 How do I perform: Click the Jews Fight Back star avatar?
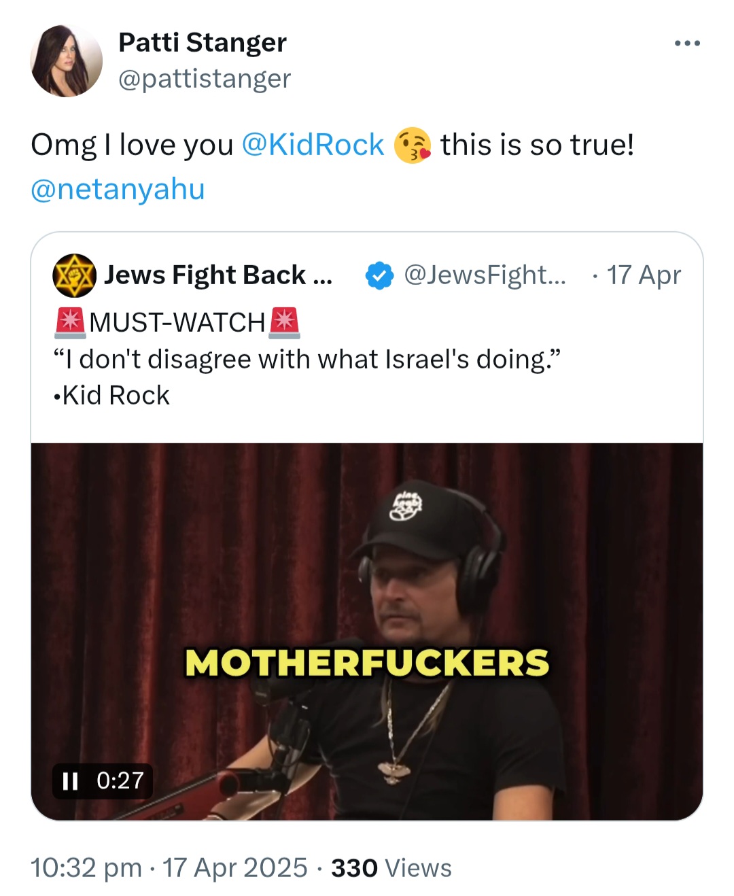(74, 275)
